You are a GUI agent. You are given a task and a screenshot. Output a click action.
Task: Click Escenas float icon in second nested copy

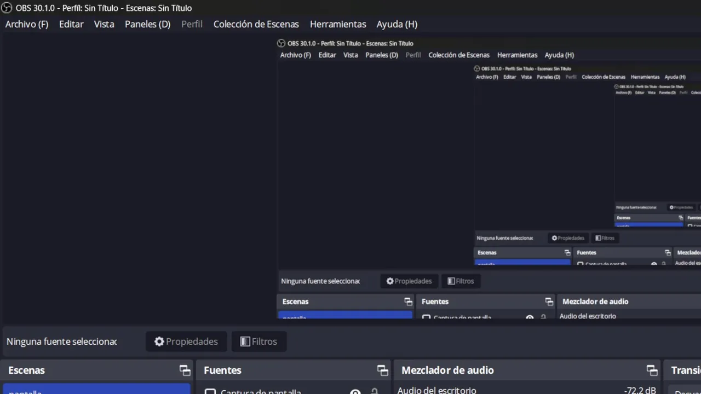567,253
